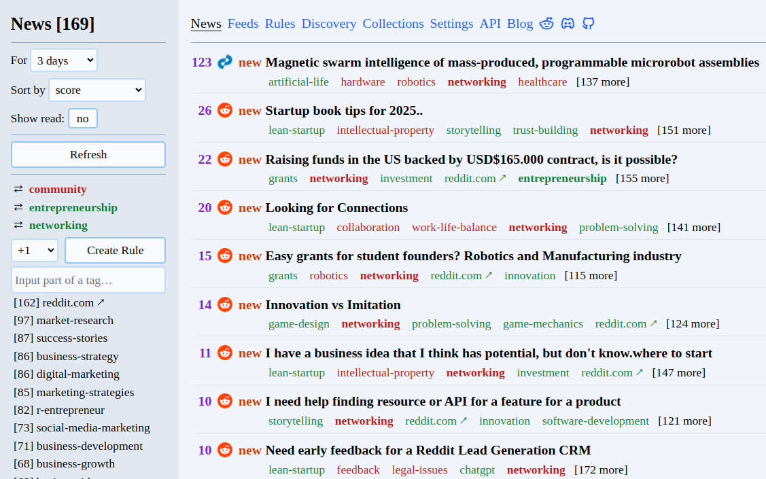The height and width of the screenshot is (479, 766).
Task: Open the '+1' rule score dropdown
Action: [x=35, y=250]
